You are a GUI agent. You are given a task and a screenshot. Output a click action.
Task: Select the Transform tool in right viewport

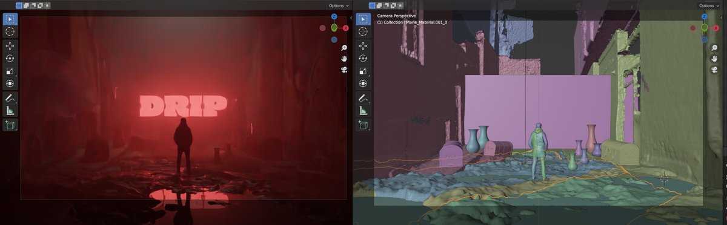click(x=363, y=83)
